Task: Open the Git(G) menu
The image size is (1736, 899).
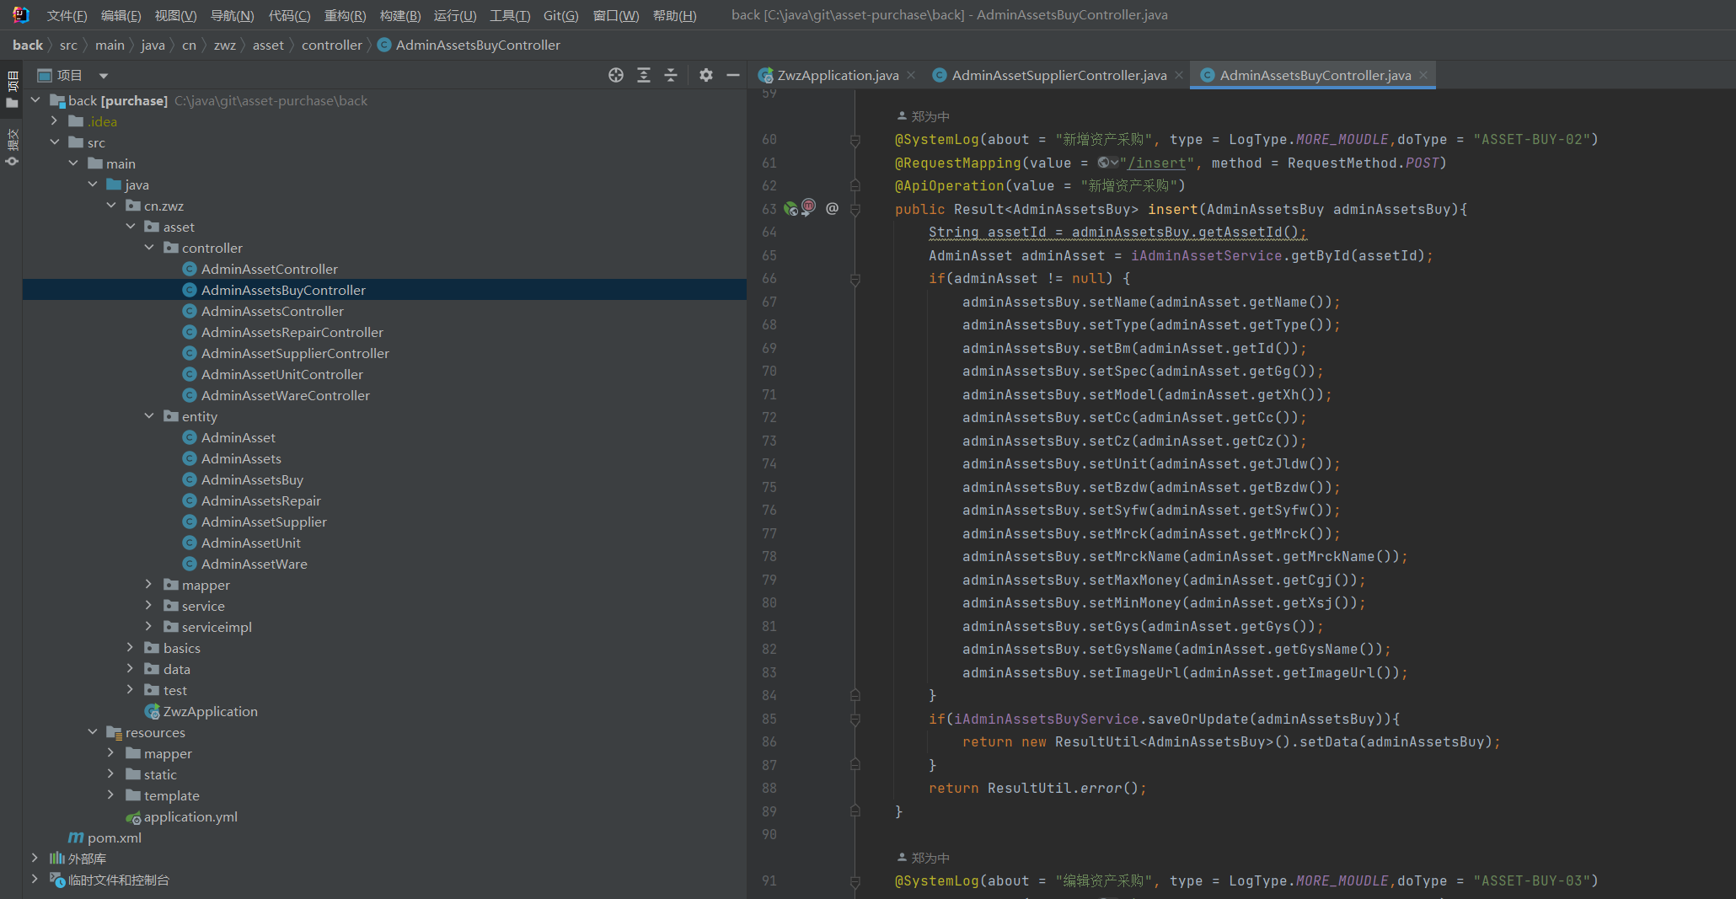Action: pos(560,15)
